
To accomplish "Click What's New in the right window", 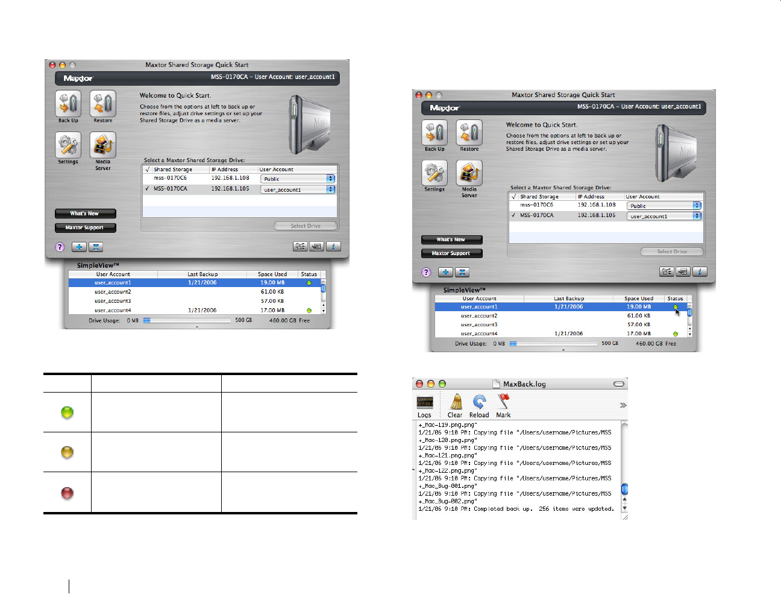I will point(451,239).
